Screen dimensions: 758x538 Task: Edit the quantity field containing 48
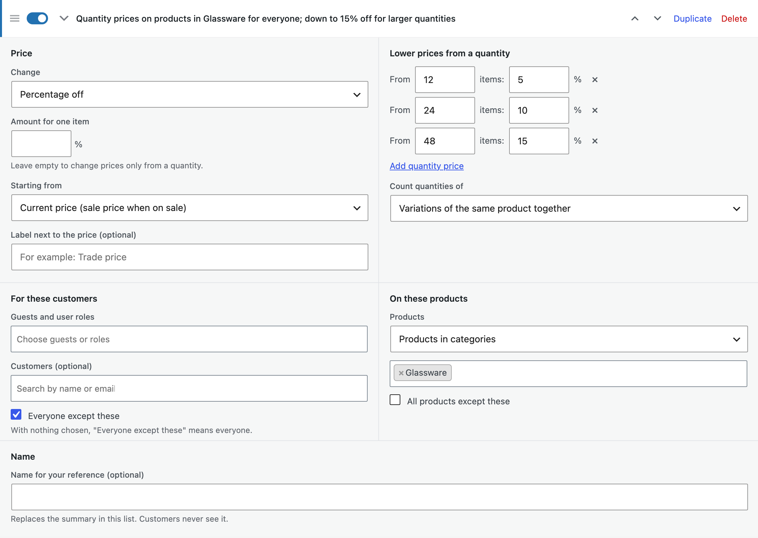click(445, 141)
